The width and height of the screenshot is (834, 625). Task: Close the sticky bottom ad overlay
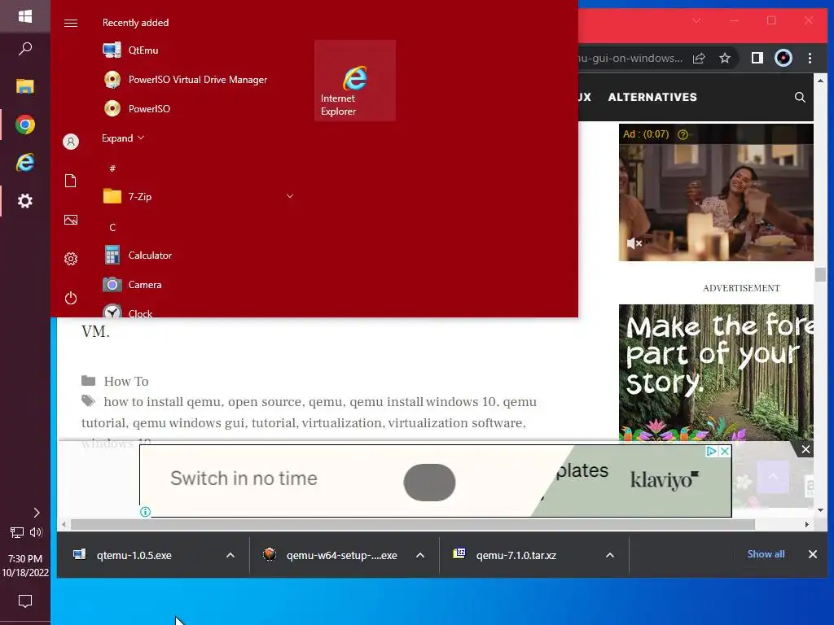point(805,449)
